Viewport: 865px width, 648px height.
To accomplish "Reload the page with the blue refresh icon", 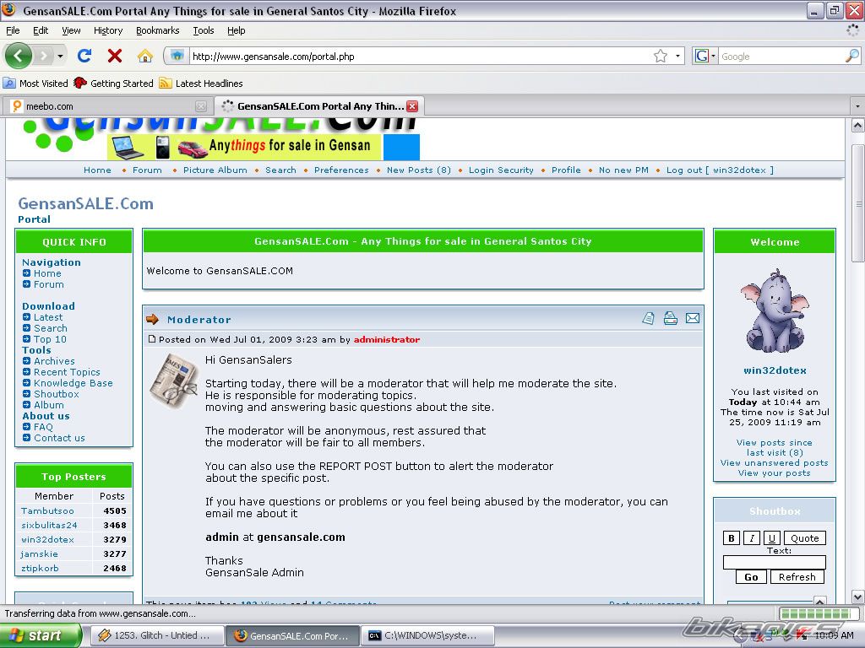I will 84,56.
